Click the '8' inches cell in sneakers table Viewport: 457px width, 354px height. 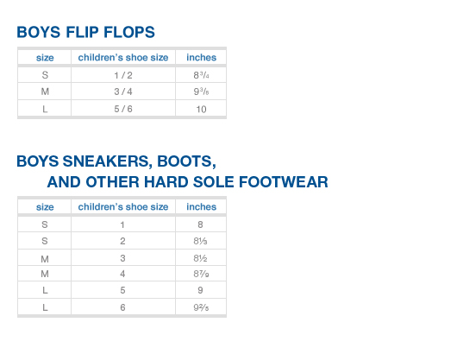coord(201,224)
